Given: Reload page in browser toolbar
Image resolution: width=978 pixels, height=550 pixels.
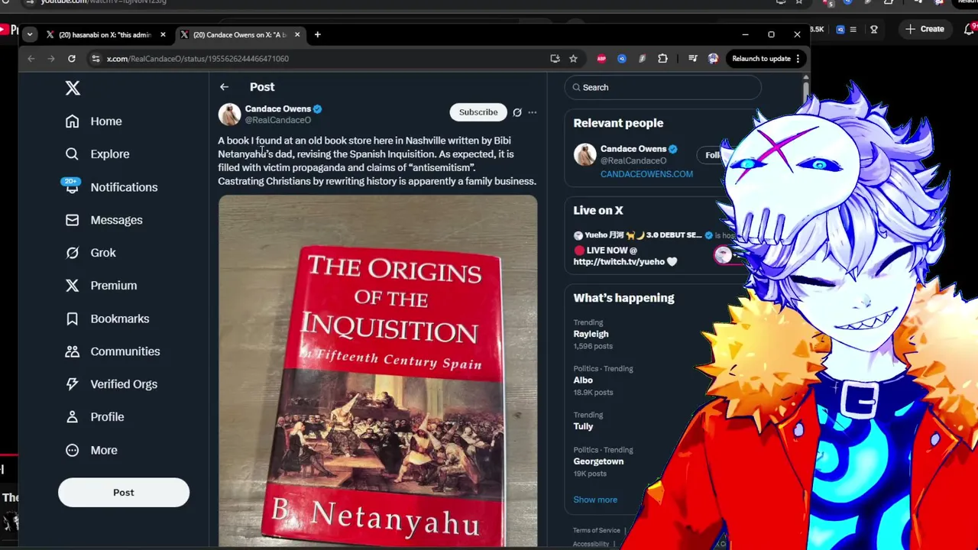Looking at the screenshot, I should click(71, 59).
